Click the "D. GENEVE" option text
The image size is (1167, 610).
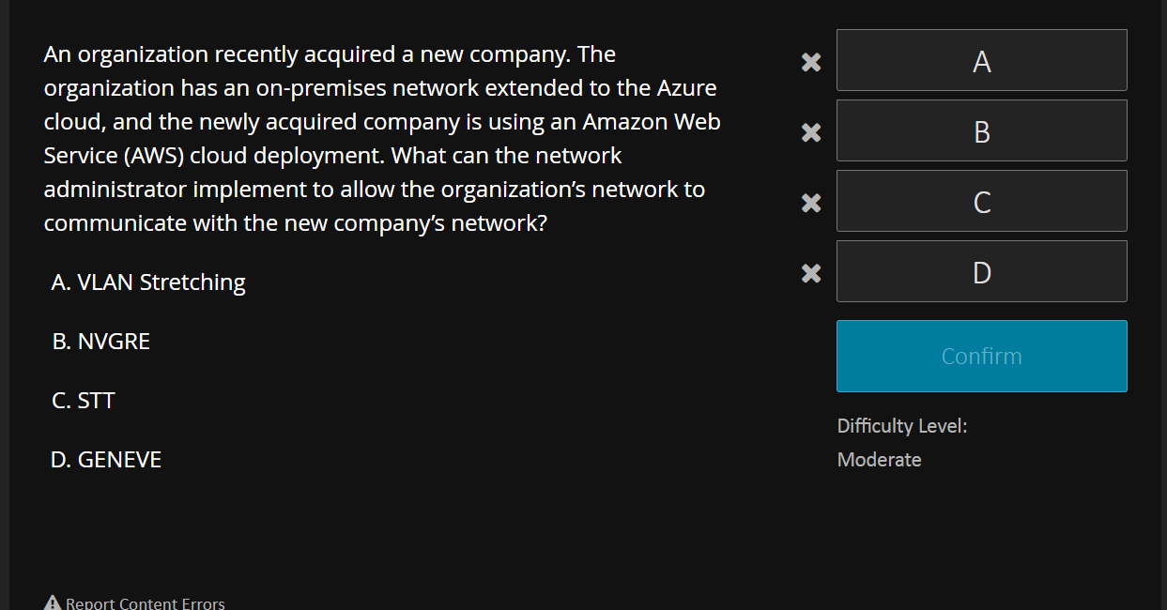coord(106,459)
